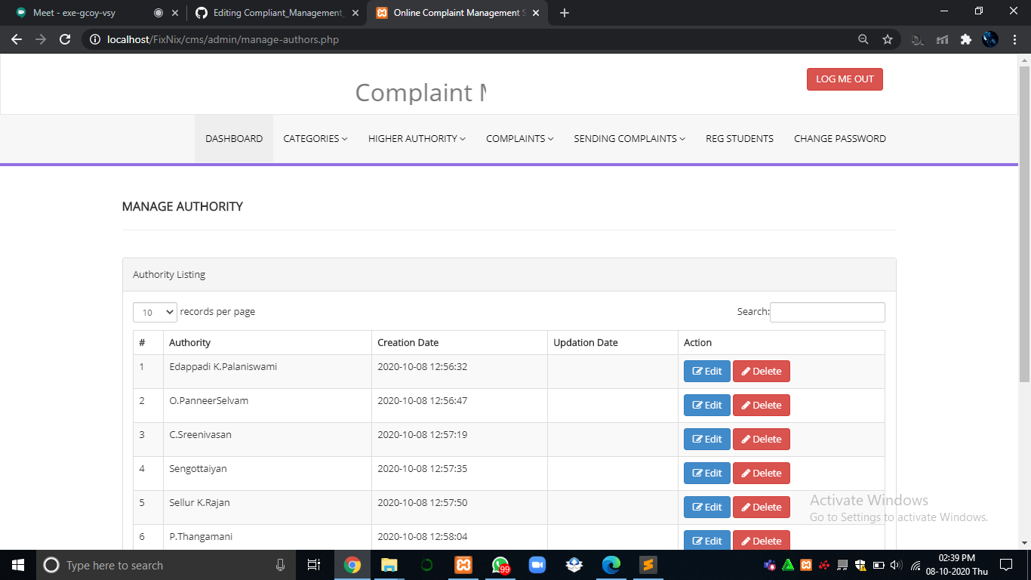This screenshot has width=1031, height=580.
Task: Click the back navigation arrow
Action: click(17, 39)
